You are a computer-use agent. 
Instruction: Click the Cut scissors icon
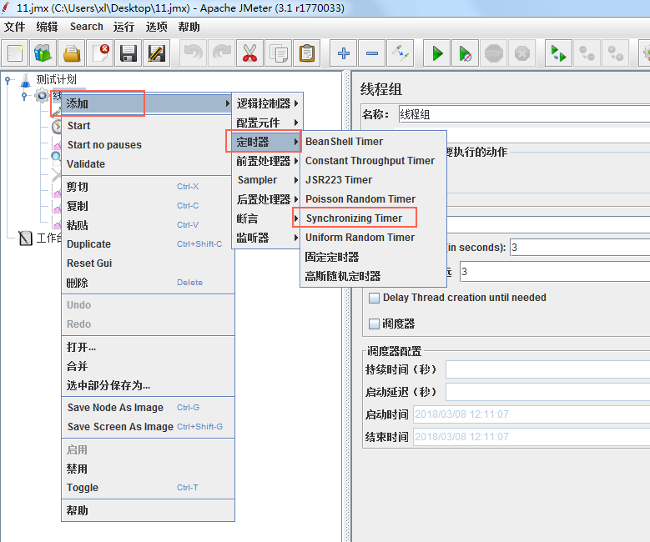tap(249, 53)
